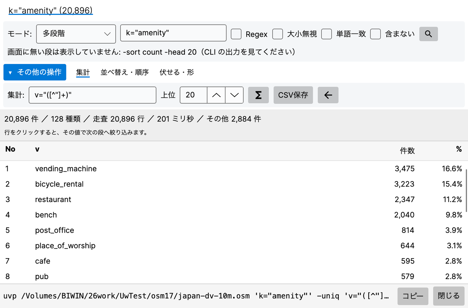
Task: Click the table vertical scrollbar
Action: pyautogui.click(x=466, y=191)
